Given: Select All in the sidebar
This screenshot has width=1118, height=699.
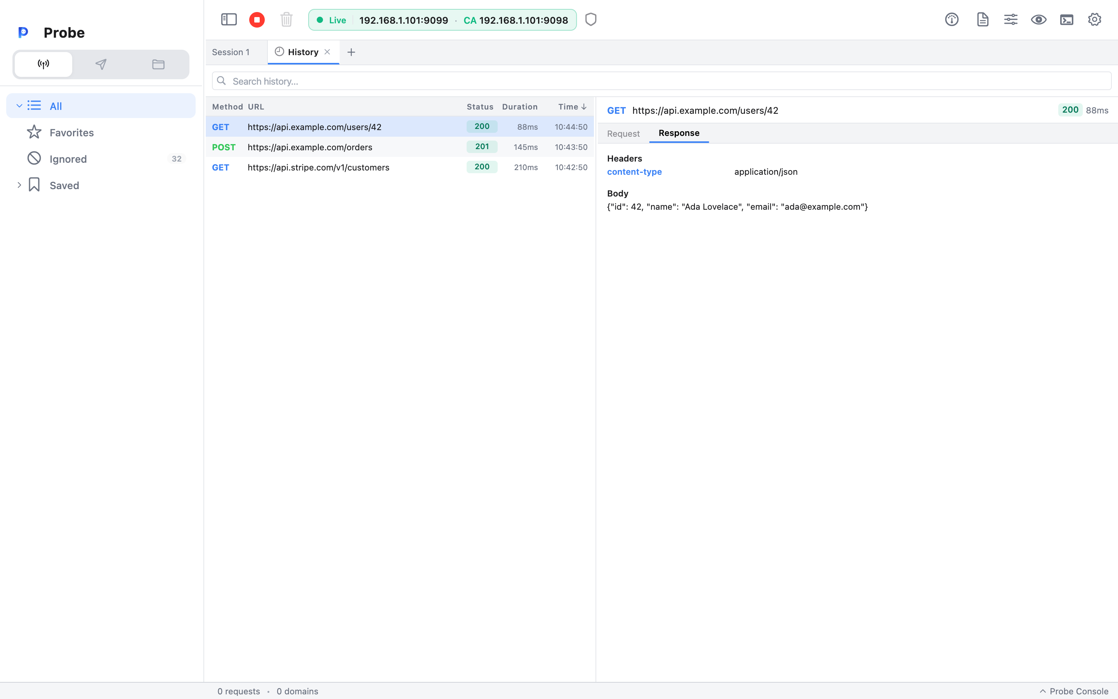Looking at the screenshot, I should (101, 106).
